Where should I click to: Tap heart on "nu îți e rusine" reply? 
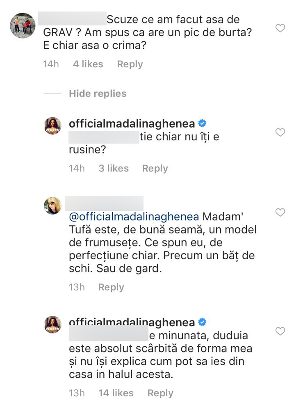point(280,133)
